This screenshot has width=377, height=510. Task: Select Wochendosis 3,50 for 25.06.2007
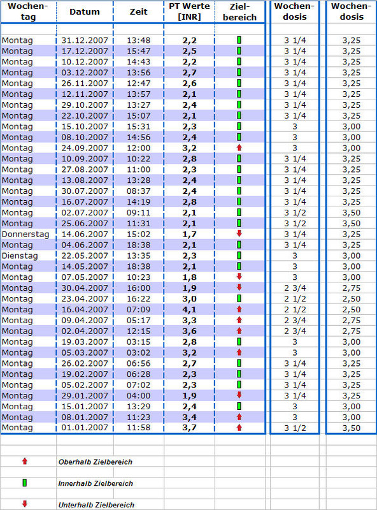coord(352,224)
